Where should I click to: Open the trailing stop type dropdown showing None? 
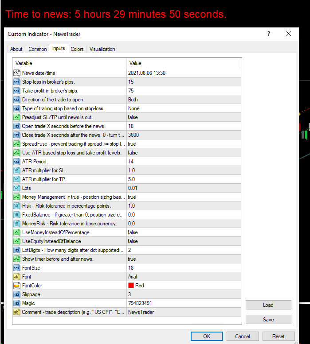pos(184,108)
